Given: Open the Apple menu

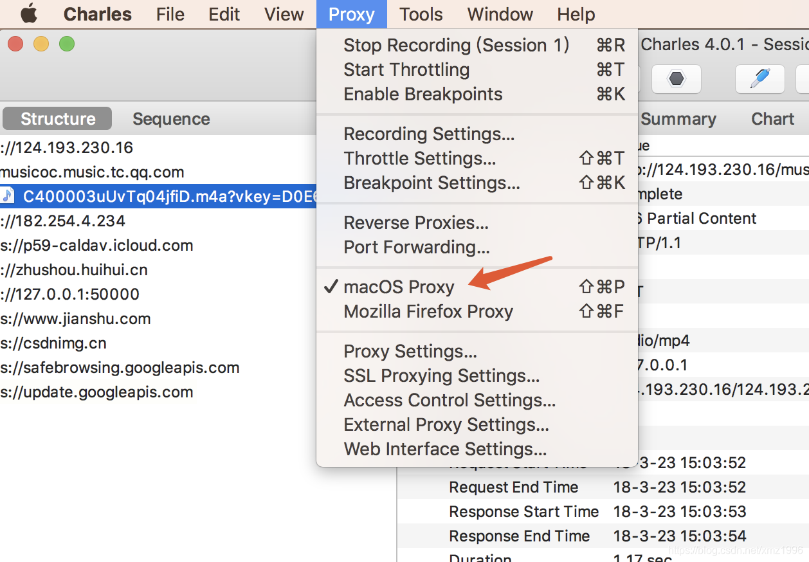Looking at the screenshot, I should pos(29,14).
